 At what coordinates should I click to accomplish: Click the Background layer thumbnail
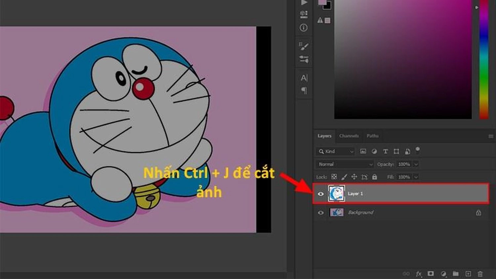337,212
